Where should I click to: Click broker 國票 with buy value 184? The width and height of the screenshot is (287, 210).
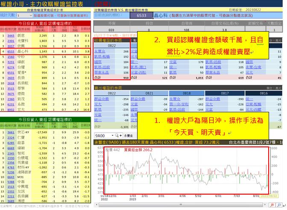[x=98, y=62]
